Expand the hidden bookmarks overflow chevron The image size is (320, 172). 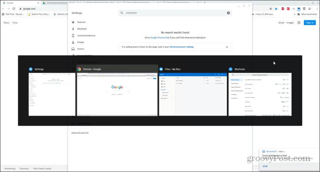coord(294,14)
